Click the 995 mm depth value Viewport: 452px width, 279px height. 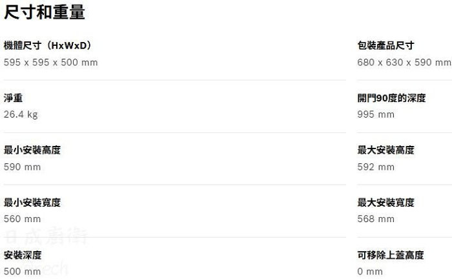click(x=376, y=114)
